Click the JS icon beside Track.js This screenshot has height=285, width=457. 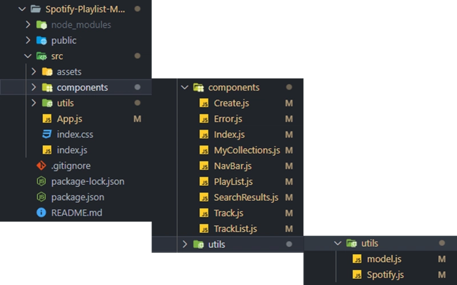click(x=204, y=213)
